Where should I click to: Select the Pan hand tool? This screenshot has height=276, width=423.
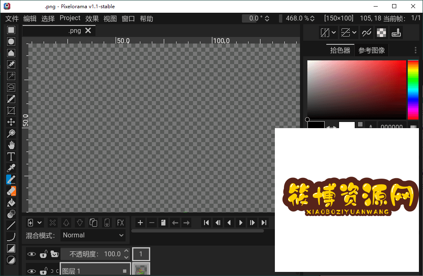click(11, 145)
